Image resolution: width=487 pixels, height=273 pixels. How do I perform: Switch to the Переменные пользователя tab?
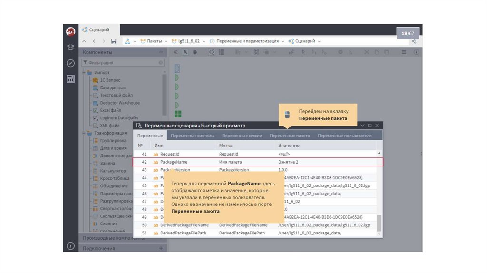(344, 136)
